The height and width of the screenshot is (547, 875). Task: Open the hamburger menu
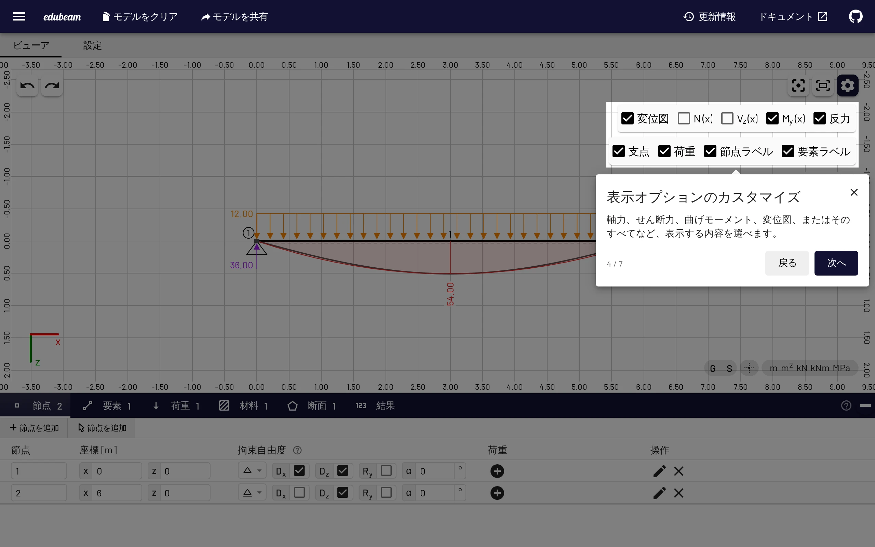(x=19, y=17)
